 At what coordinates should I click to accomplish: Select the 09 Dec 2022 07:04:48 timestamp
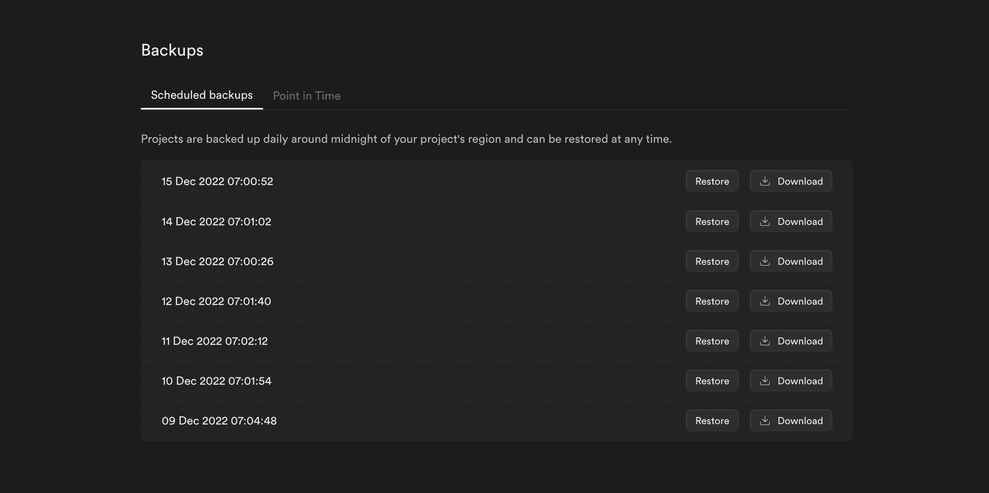click(x=219, y=421)
